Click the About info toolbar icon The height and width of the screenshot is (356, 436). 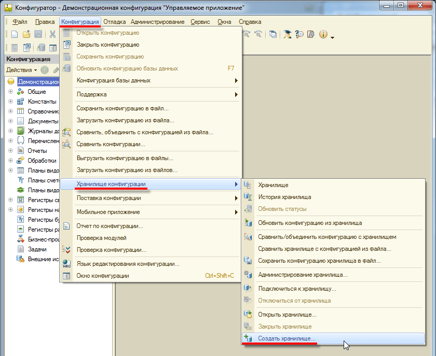pyautogui.click(x=323, y=34)
